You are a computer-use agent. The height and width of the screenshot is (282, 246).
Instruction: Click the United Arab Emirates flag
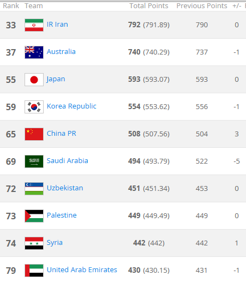tap(34, 271)
